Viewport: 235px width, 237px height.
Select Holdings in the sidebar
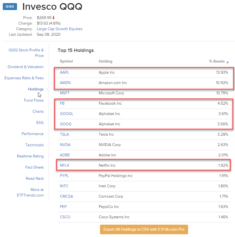(36, 89)
